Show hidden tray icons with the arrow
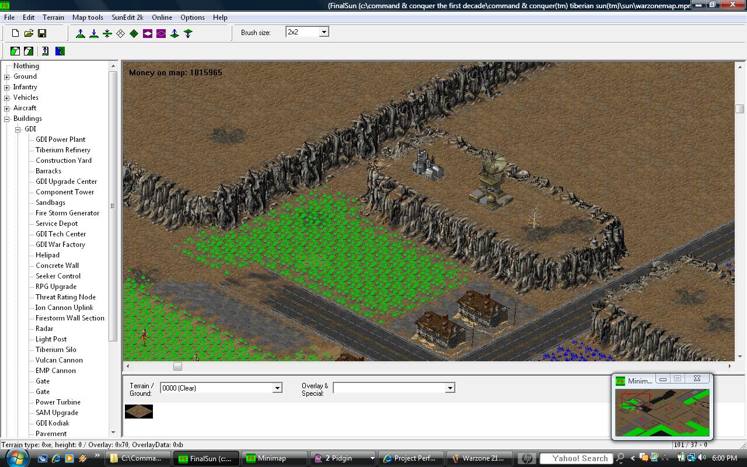747x467 pixels. pos(632,458)
